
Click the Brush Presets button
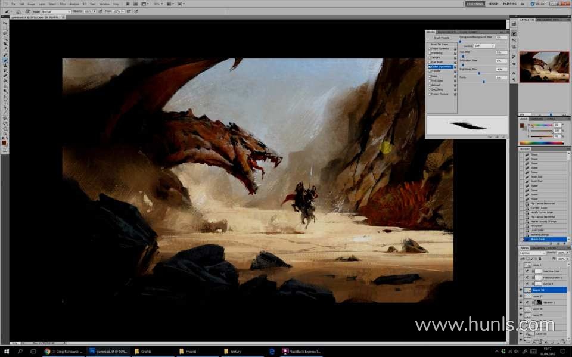(x=442, y=38)
